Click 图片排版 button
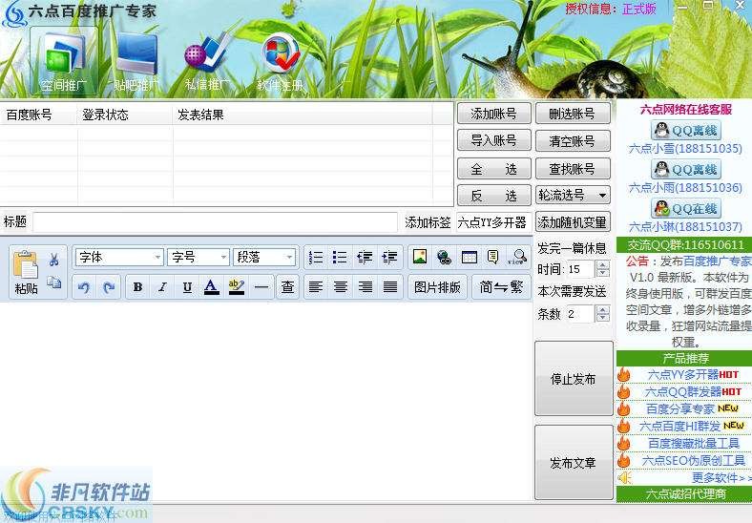The width and height of the screenshot is (752, 523). coord(437,287)
